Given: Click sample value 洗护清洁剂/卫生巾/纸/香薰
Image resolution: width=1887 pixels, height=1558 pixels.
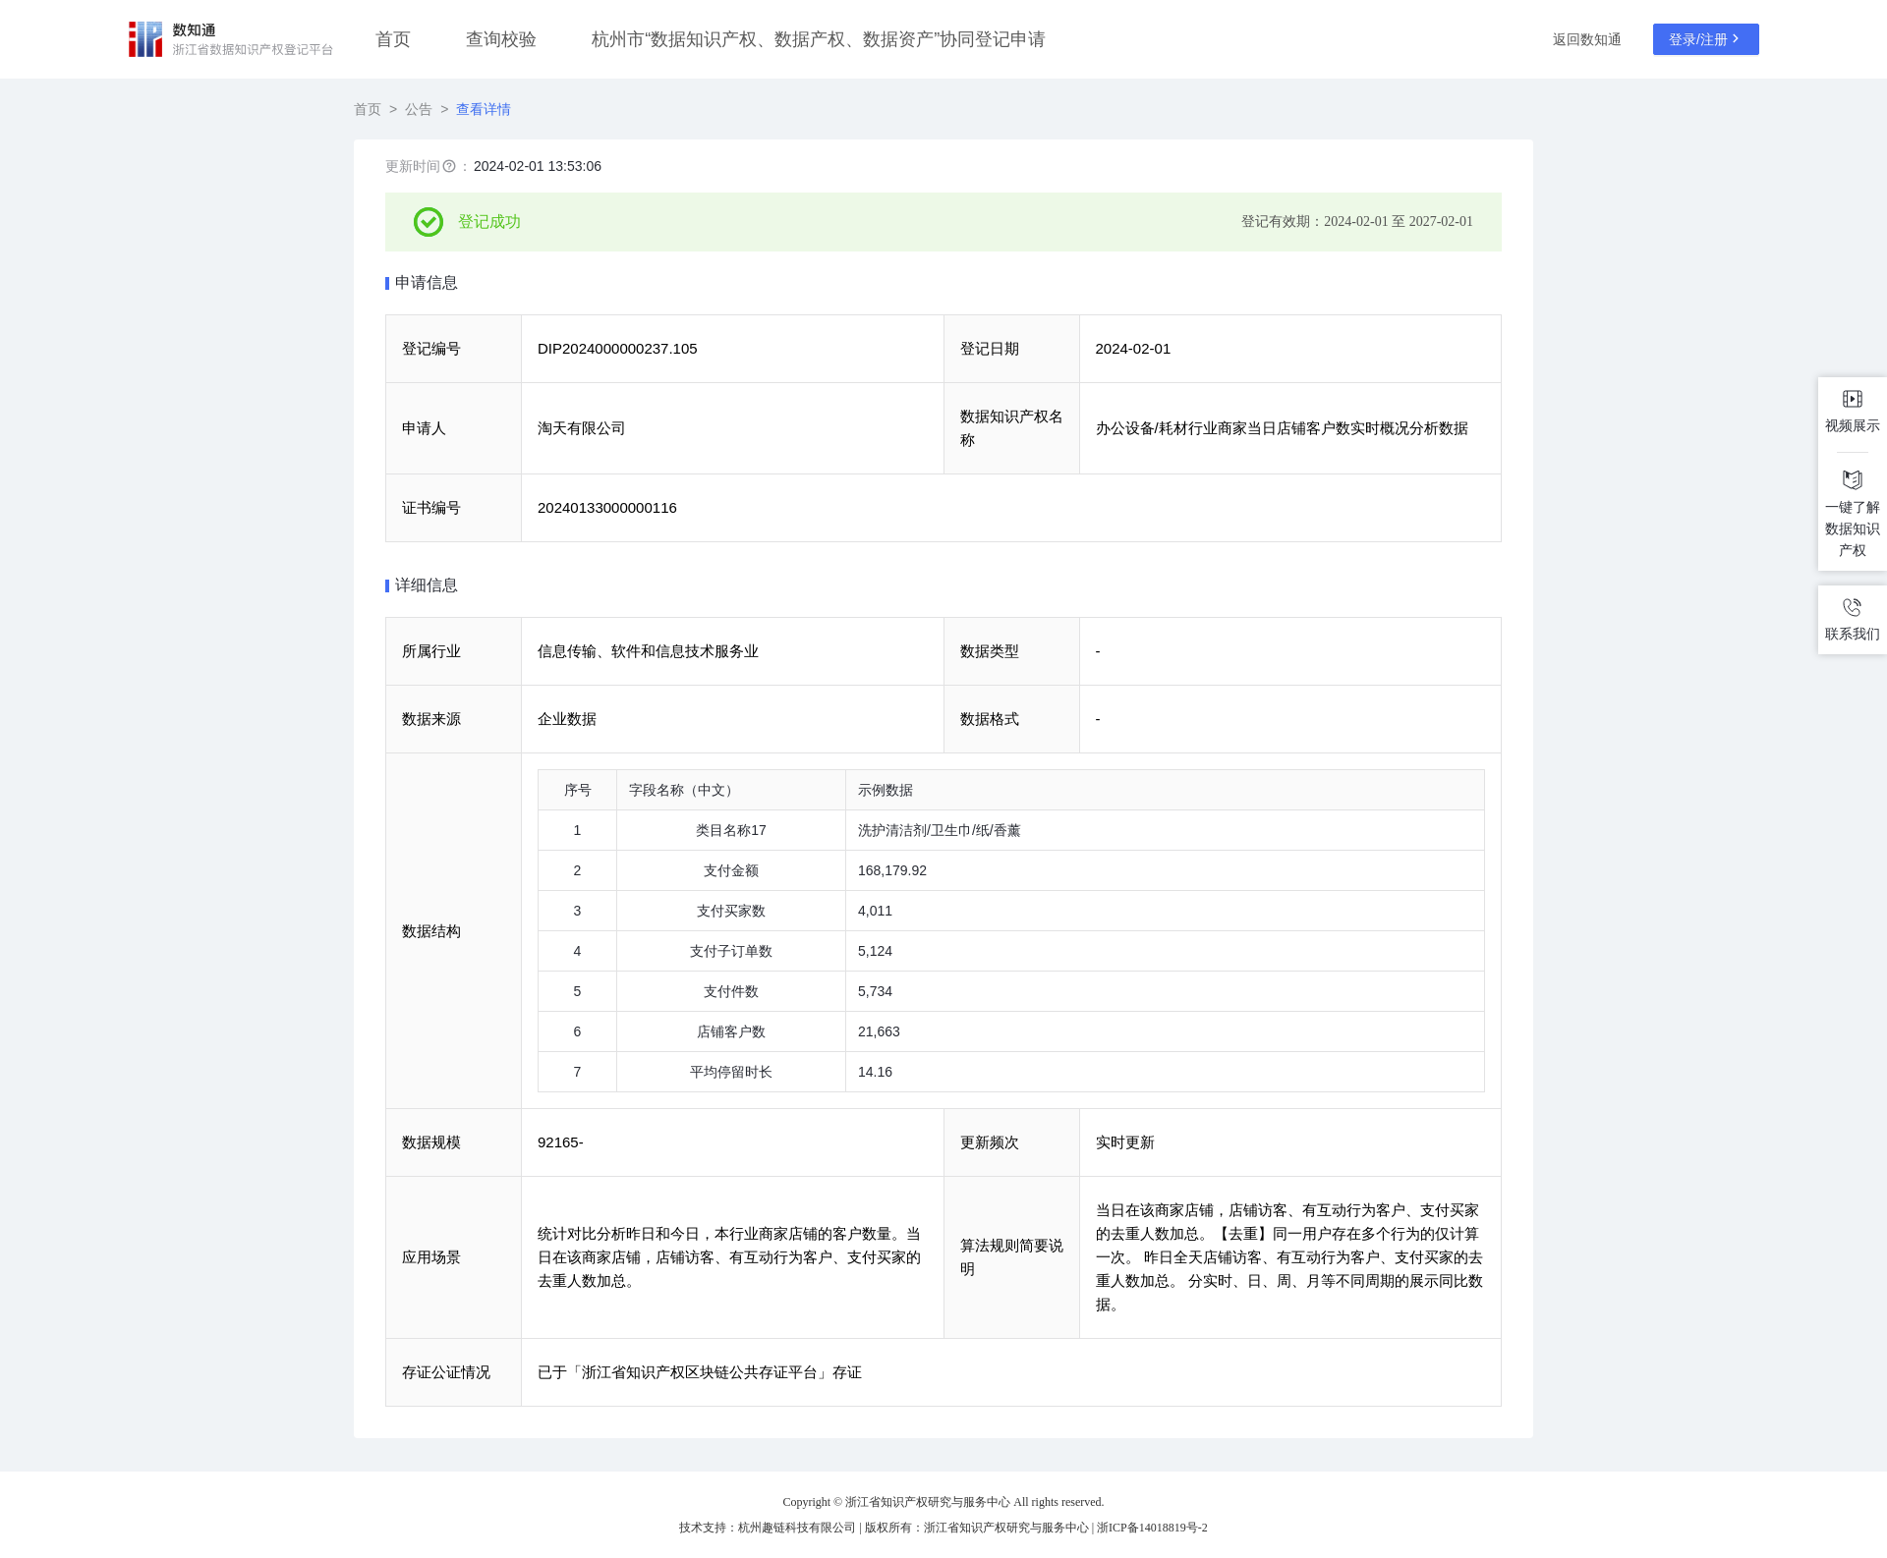Looking at the screenshot, I should (940, 831).
